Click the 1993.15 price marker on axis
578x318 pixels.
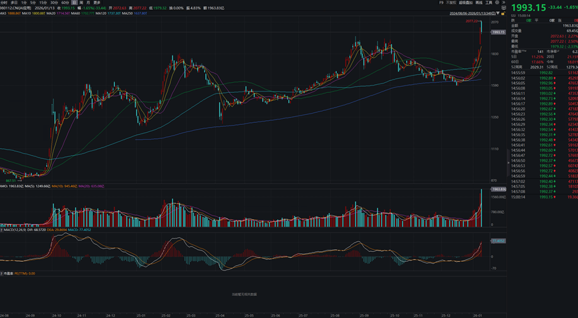point(498,31)
